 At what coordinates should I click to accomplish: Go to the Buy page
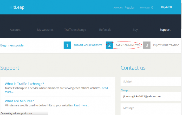(135, 30)
